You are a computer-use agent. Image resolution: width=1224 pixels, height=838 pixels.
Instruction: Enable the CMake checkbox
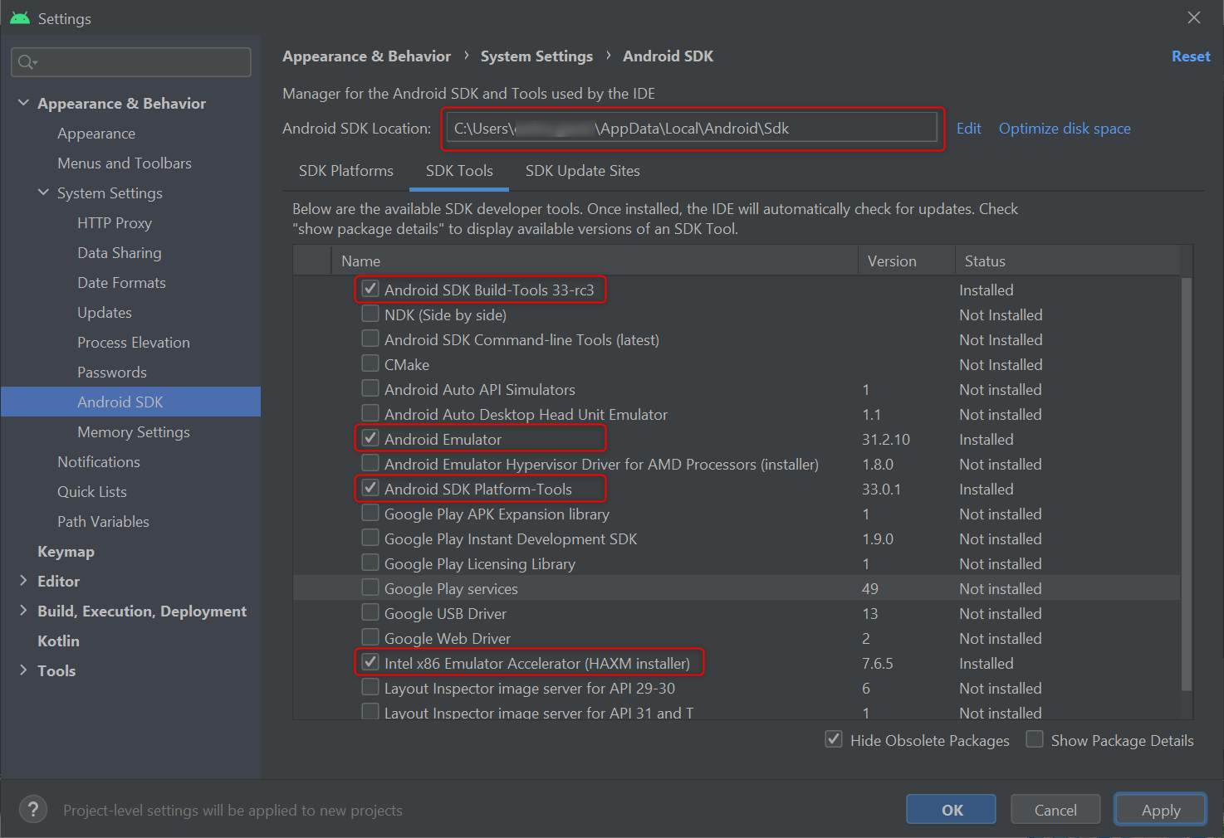tap(370, 364)
